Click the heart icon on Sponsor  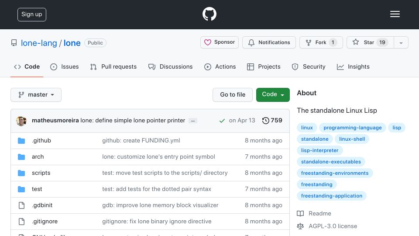(x=208, y=42)
